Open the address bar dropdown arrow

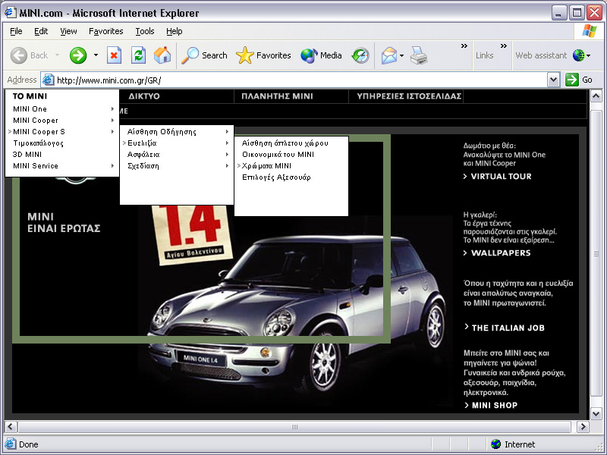click(554, 80)
